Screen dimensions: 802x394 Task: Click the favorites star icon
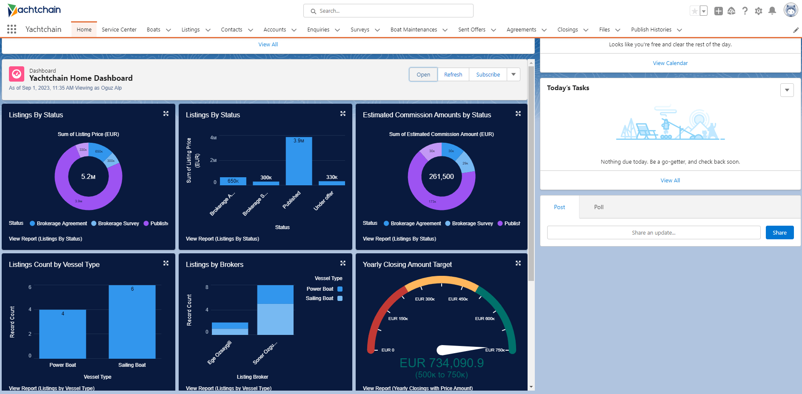[694, 11]
